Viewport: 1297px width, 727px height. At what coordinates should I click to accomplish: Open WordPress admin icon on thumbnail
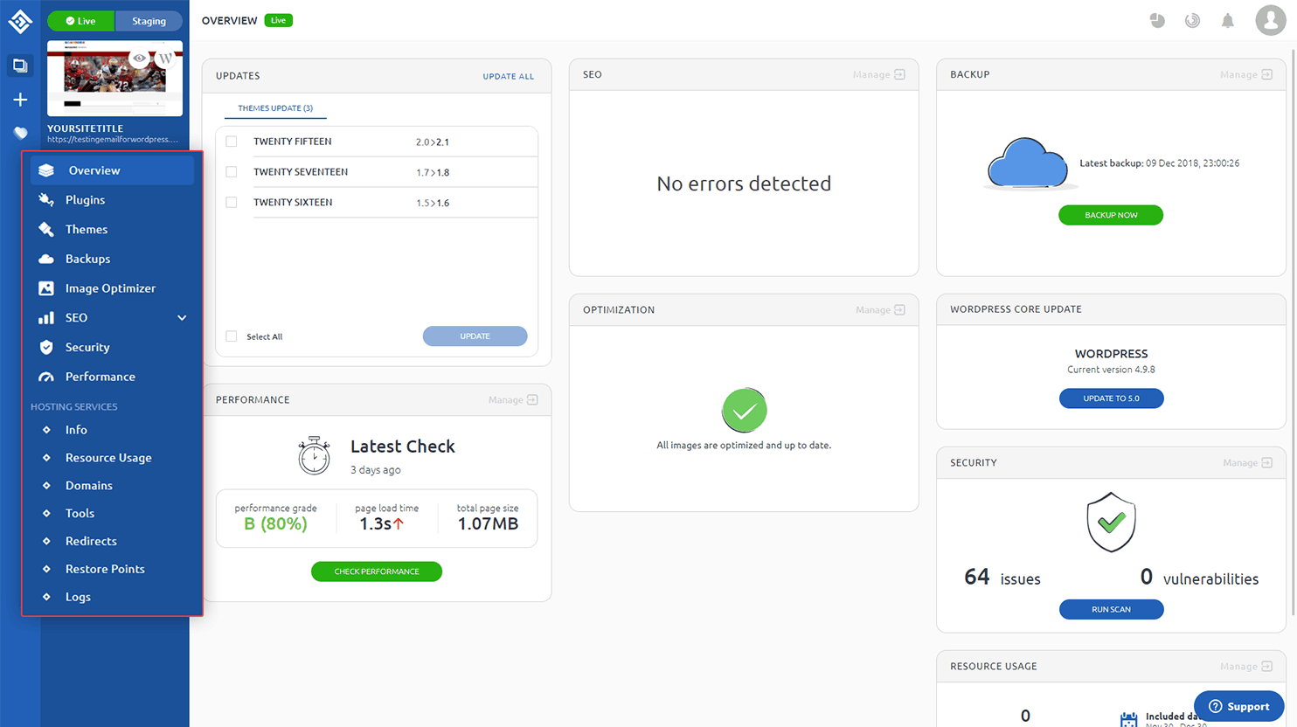pos(164,58)
